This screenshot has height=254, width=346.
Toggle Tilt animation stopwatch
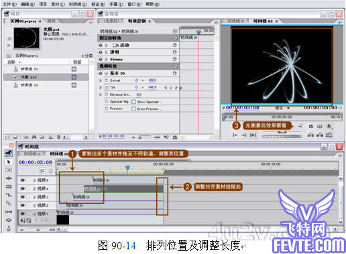click(107, 87)
